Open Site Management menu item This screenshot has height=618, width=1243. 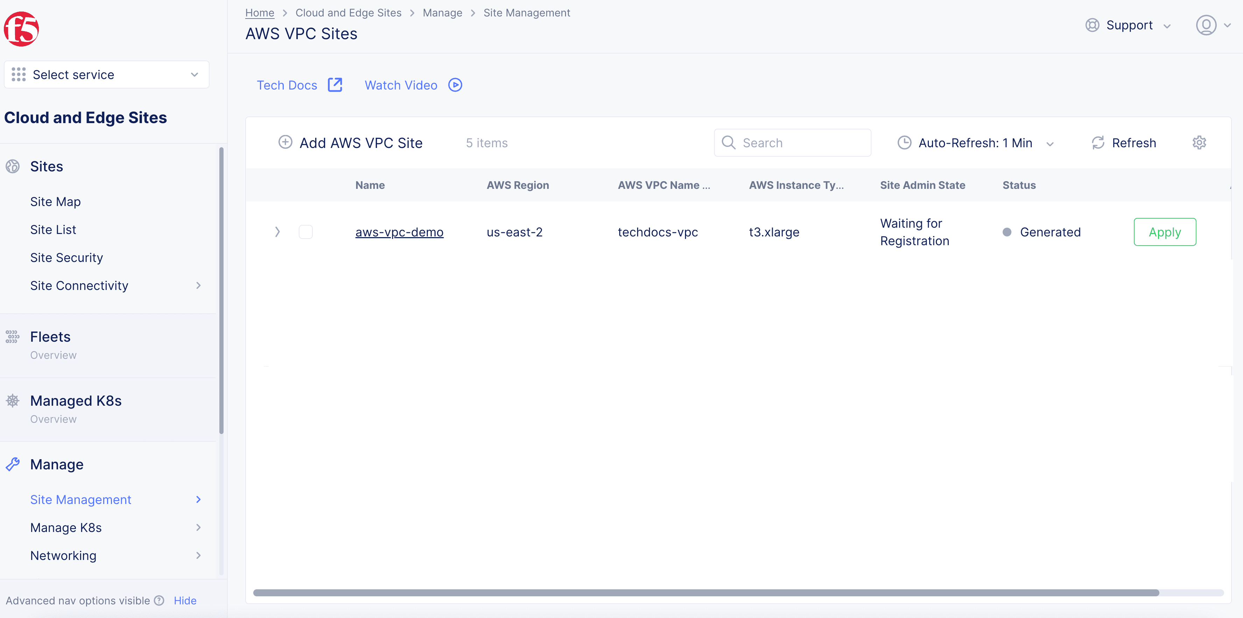[81, 498]
